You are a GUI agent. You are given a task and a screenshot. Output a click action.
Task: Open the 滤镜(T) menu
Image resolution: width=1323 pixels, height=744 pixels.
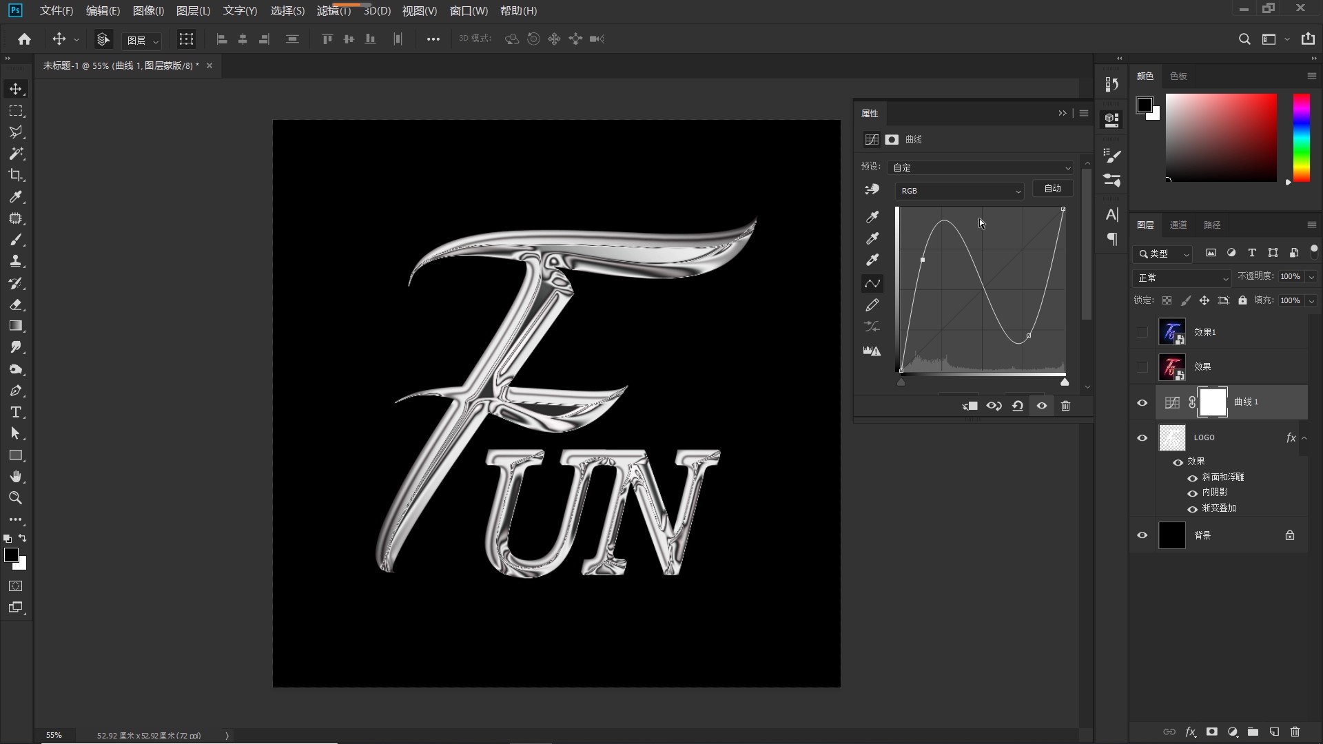pyautogui.click(x=334, y=11)
